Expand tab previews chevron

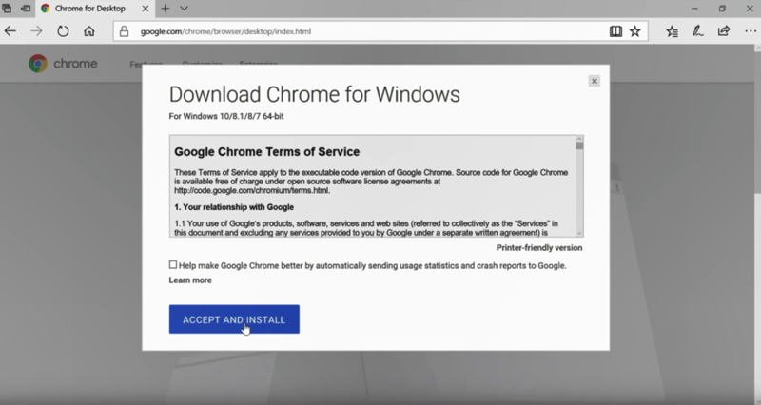click(x=184, y=9)
